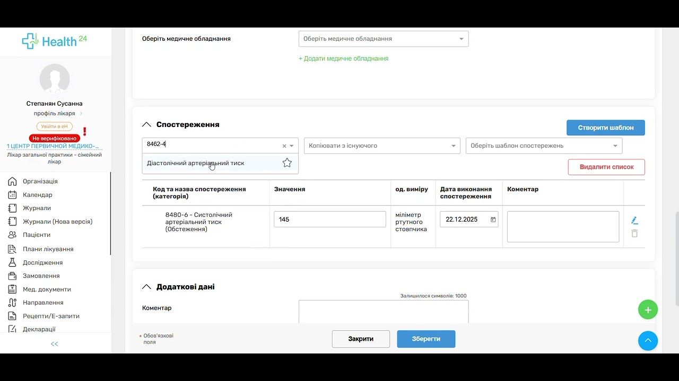This screenshot has width=679, height=381.
Task: Collapse the sidebar with << control
Action: pos(54,344)
